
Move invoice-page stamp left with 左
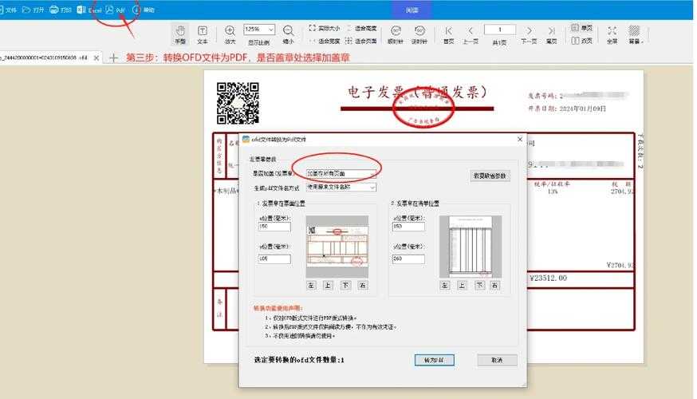(311, 286)
